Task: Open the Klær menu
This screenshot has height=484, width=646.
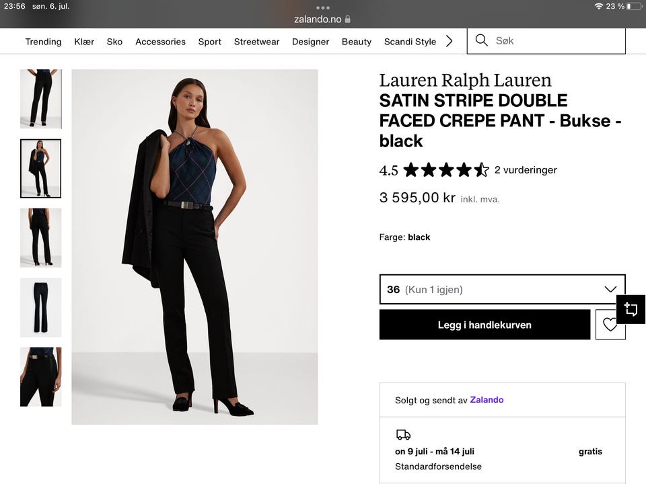Action: (84, 42)
